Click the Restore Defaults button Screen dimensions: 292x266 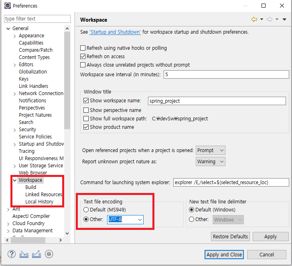click(230, 237)
